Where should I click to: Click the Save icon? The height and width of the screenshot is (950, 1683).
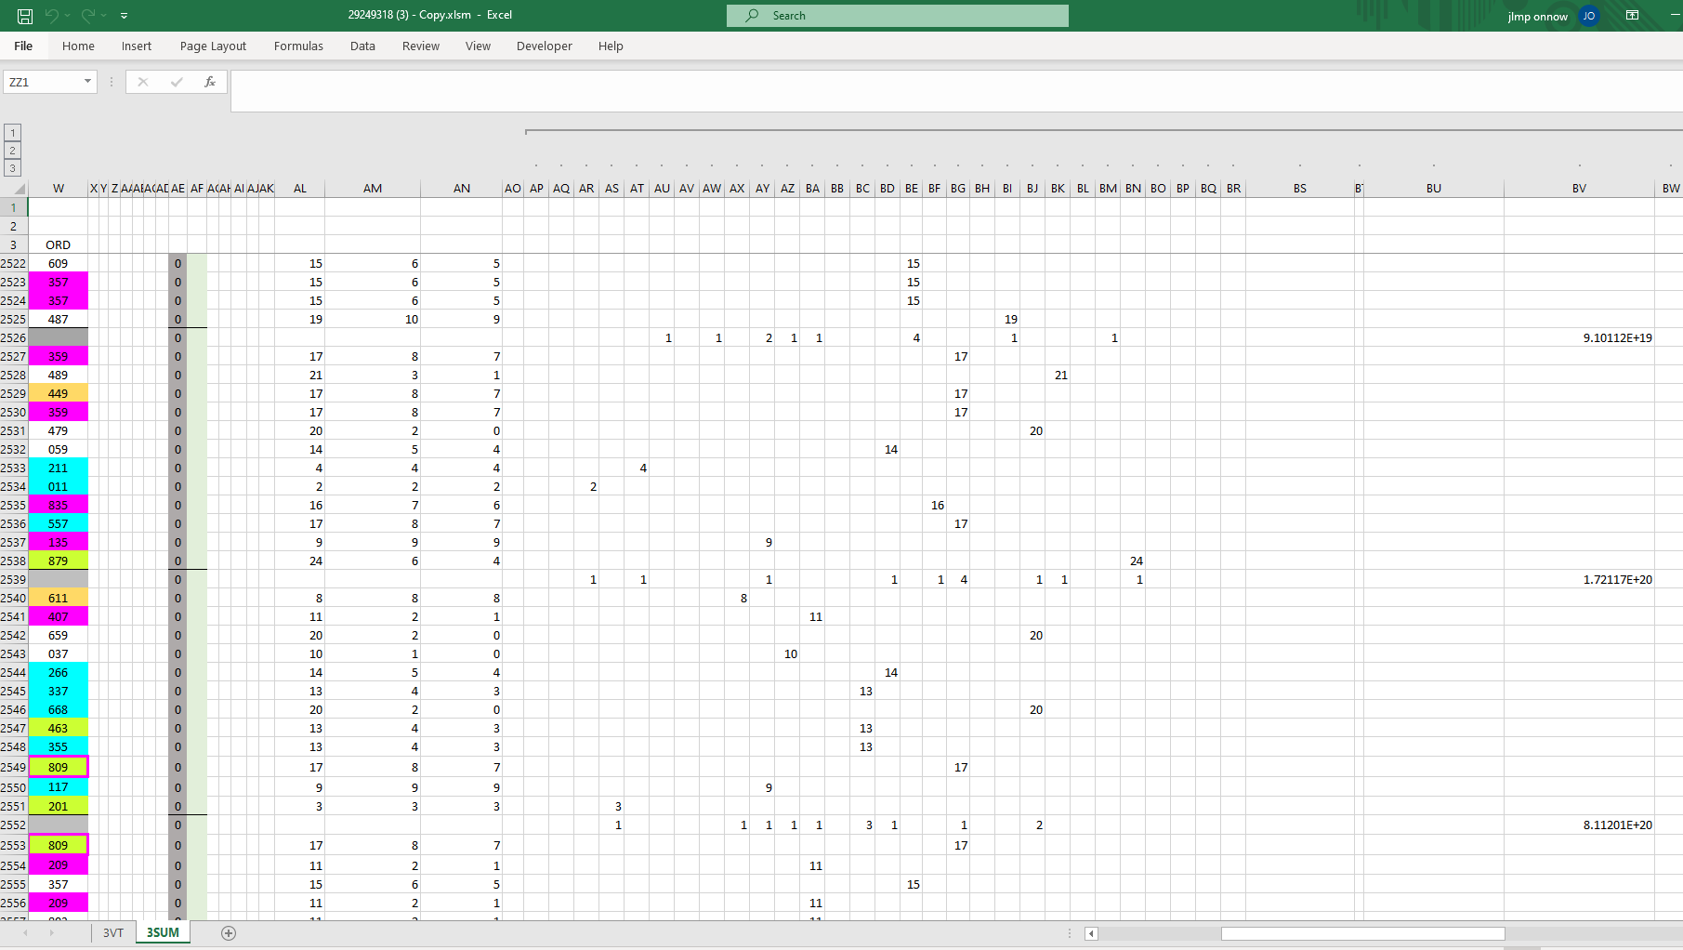[x=24, y=15]
